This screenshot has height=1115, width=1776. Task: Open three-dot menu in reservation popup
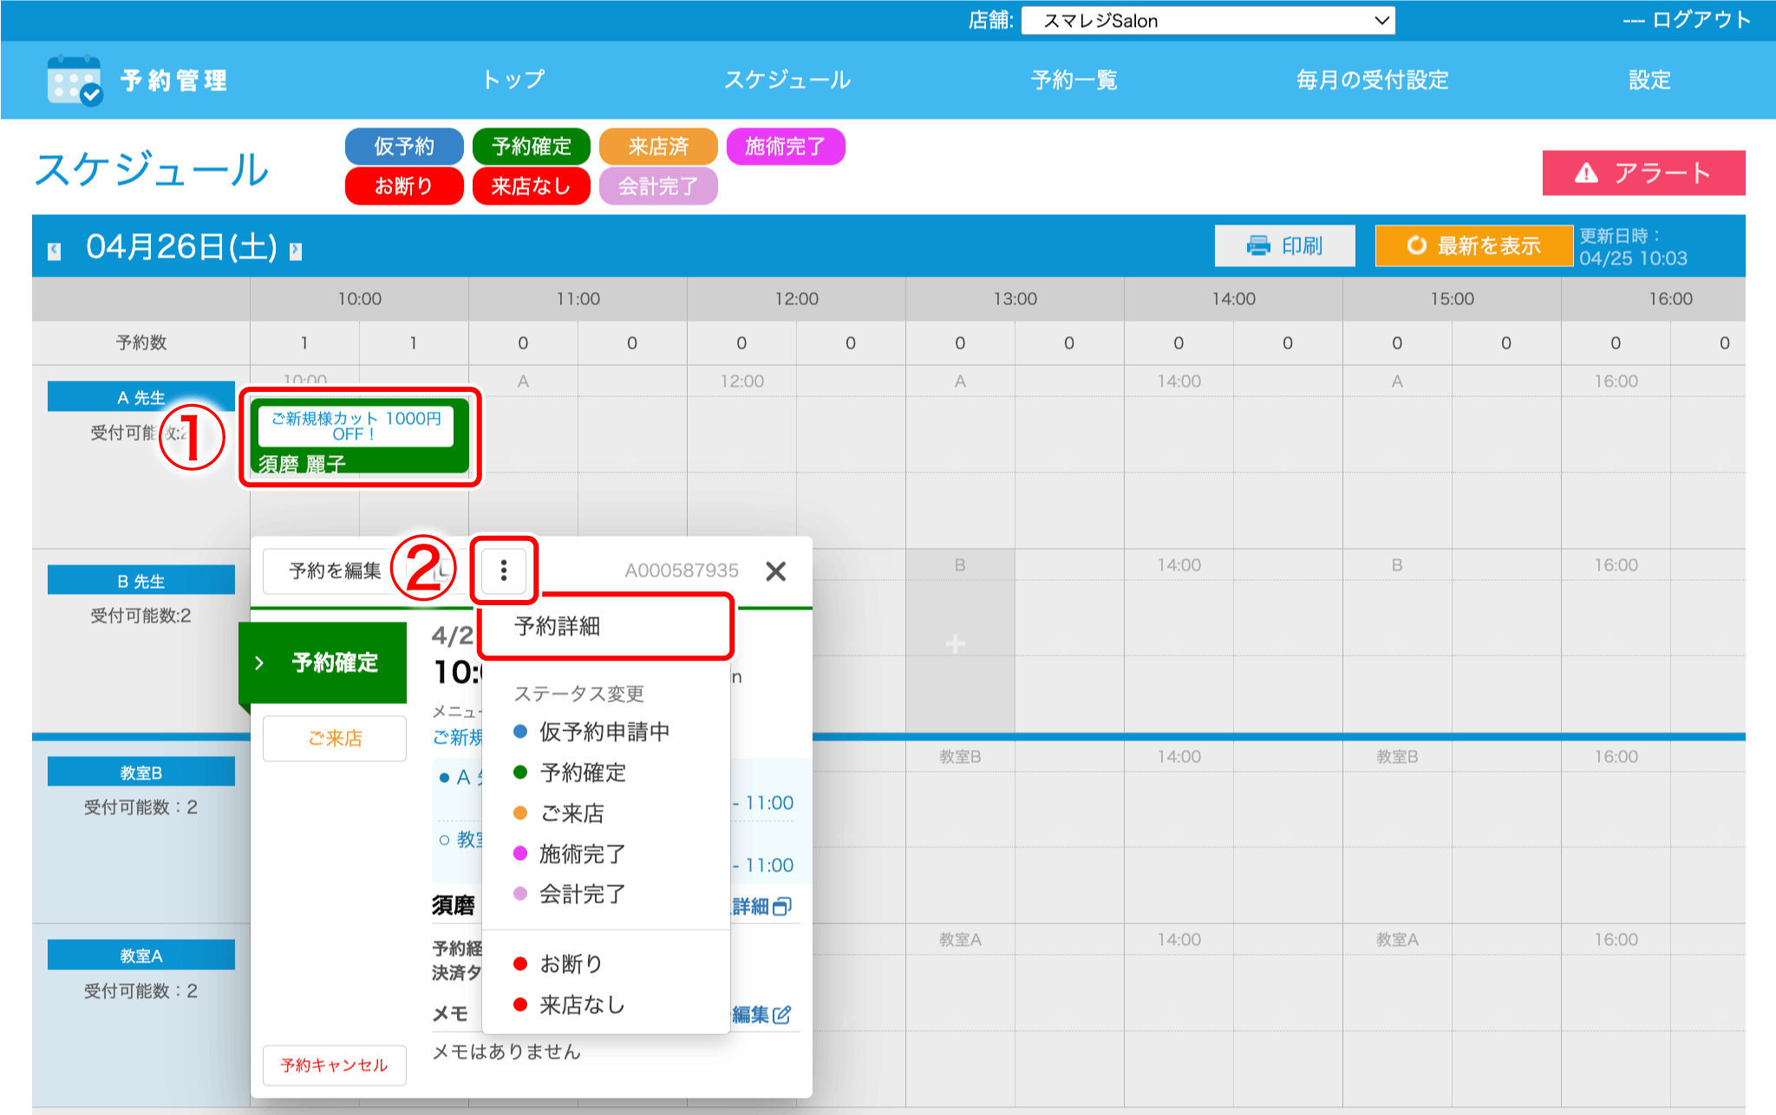[504, 571]
